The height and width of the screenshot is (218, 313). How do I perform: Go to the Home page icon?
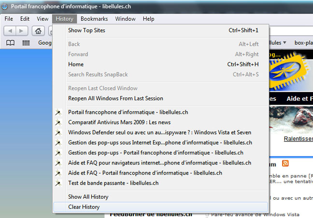38,31
